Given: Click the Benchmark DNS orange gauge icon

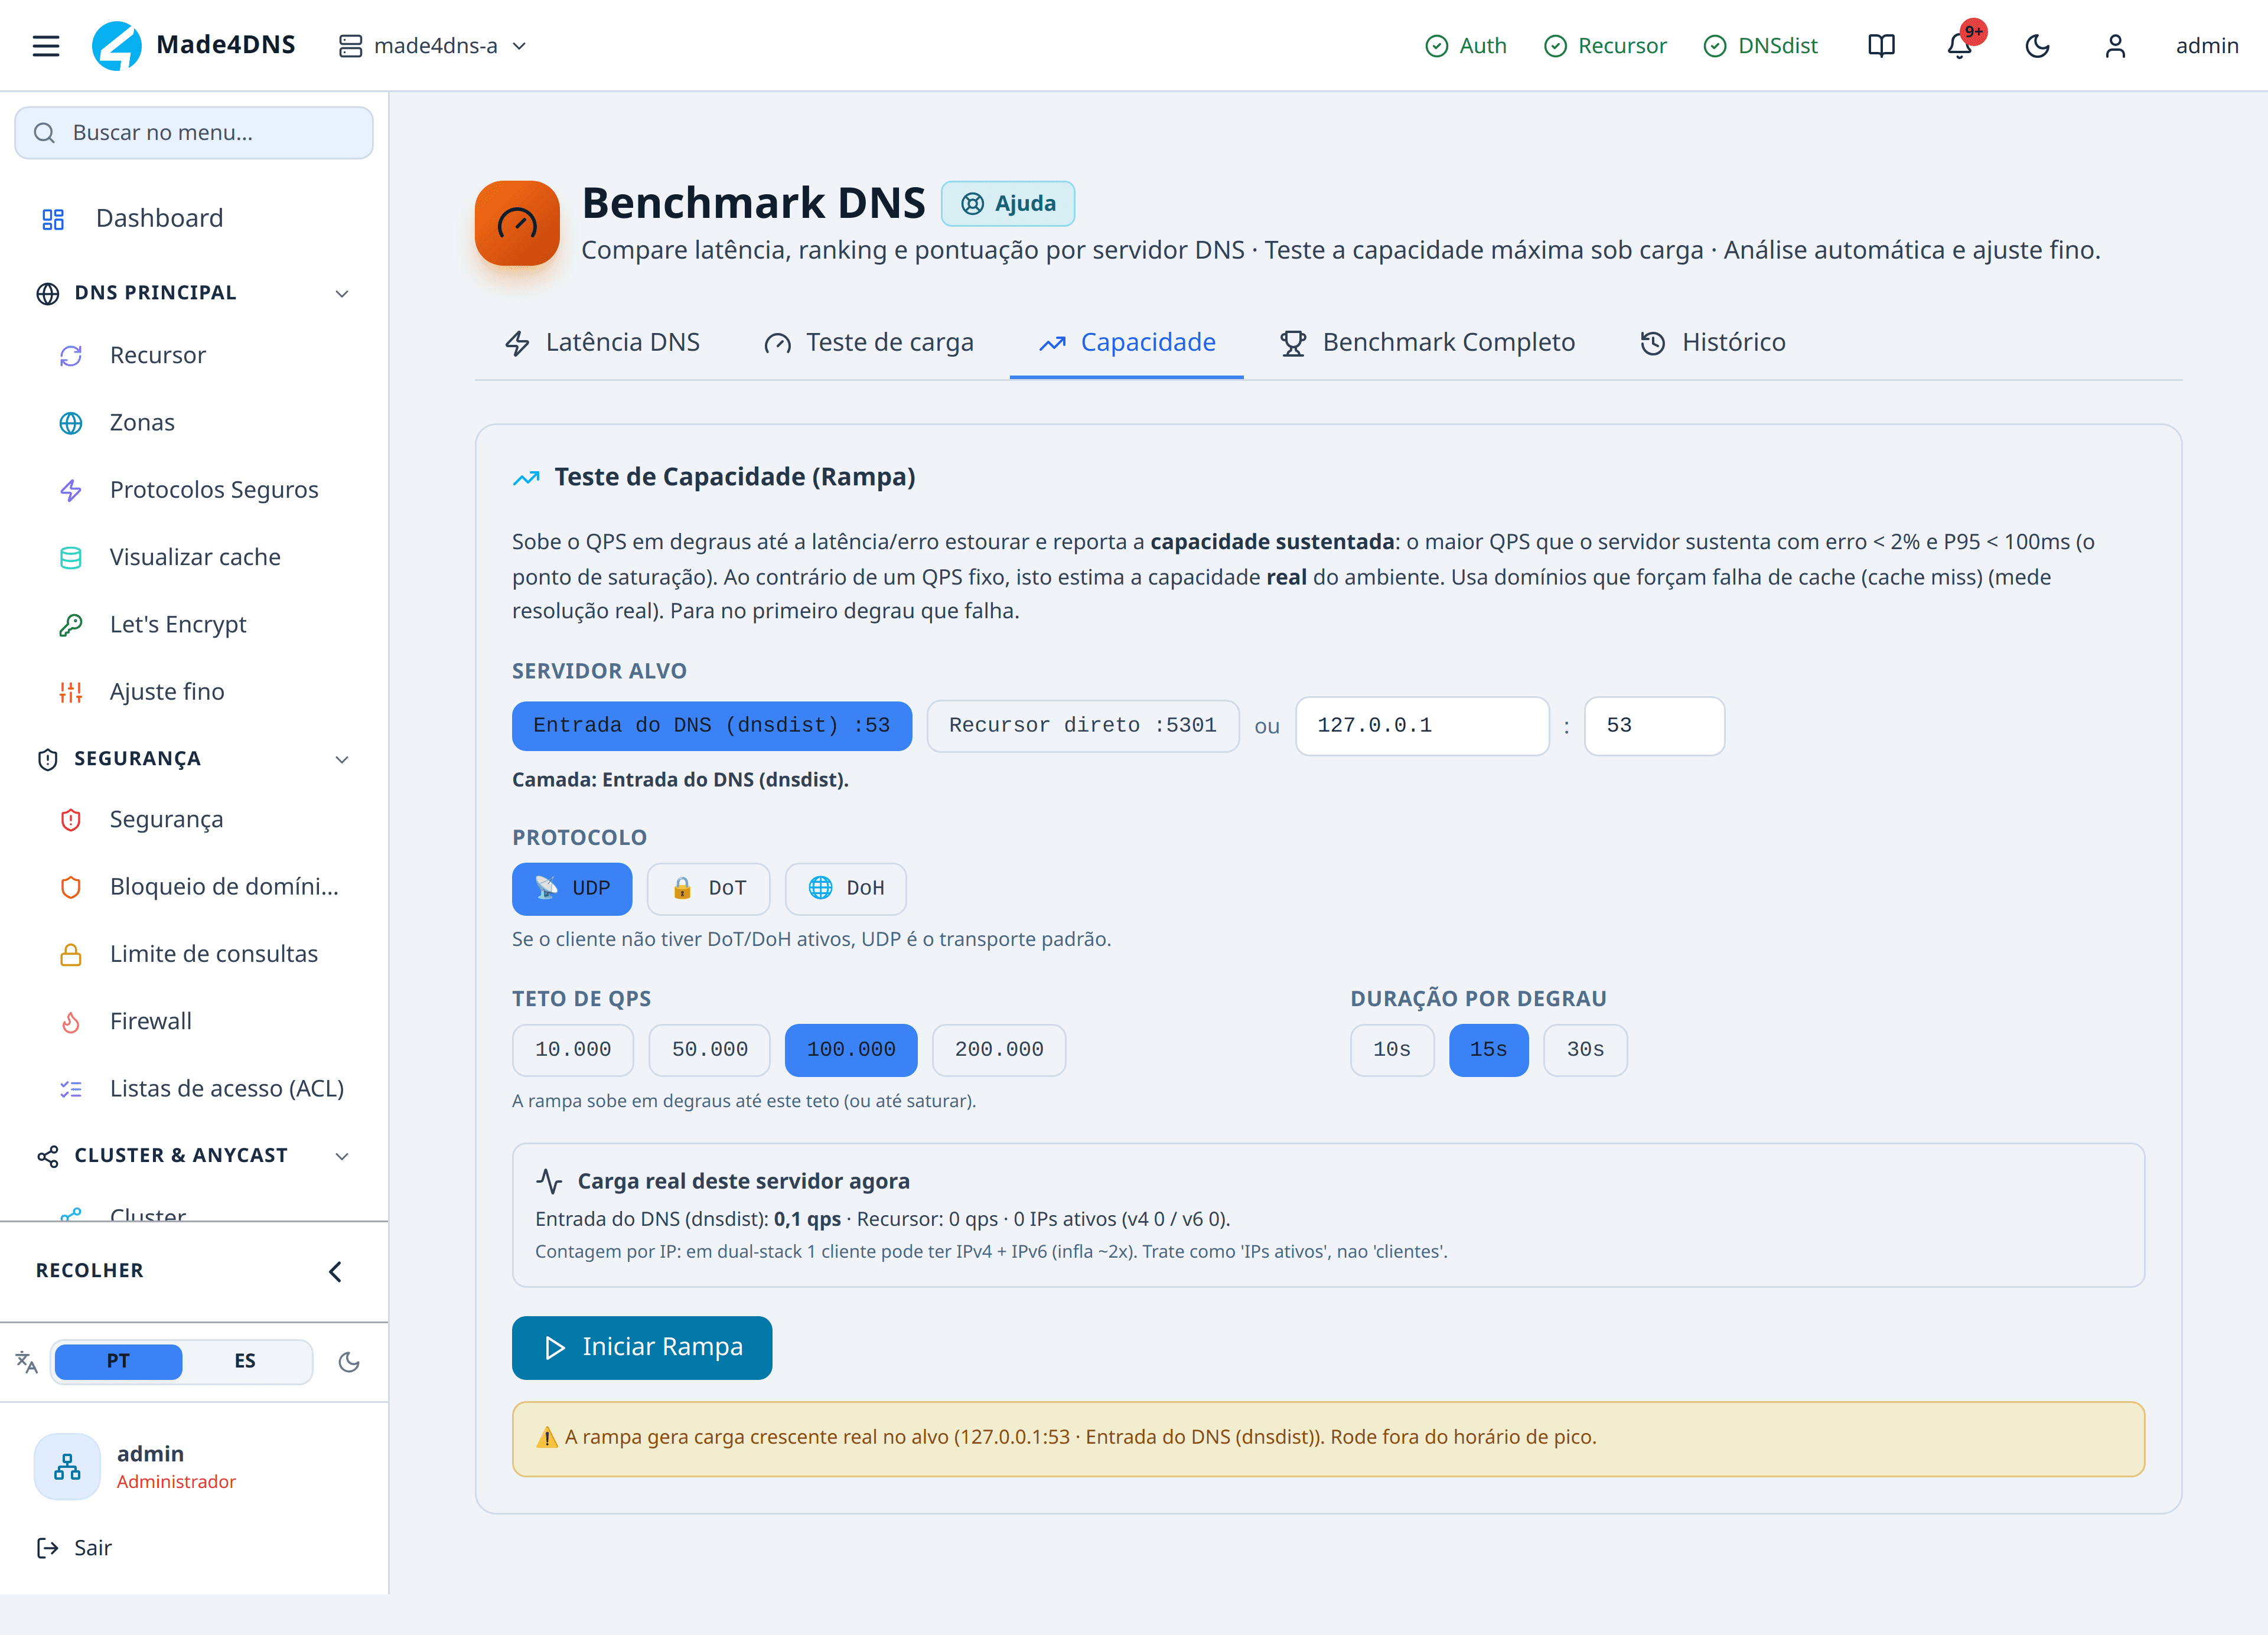Looking at the screenshot, I should pyautogui.click(x=517, y=223).
